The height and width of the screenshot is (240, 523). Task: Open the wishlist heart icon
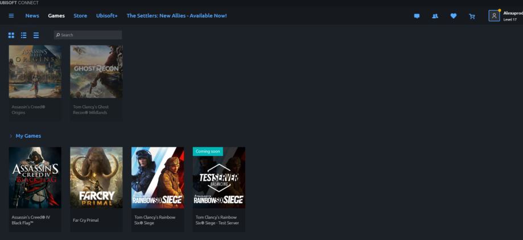tap(454, 16)
